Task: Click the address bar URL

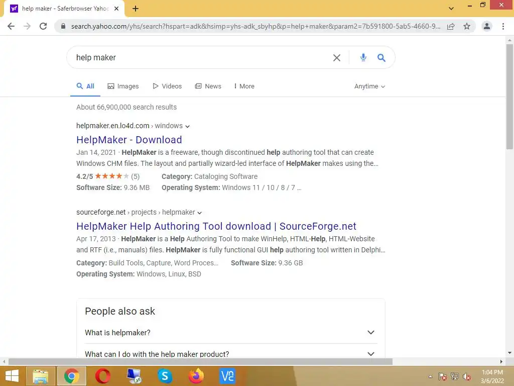Action: pyautogui.click(x=255, y=26)
